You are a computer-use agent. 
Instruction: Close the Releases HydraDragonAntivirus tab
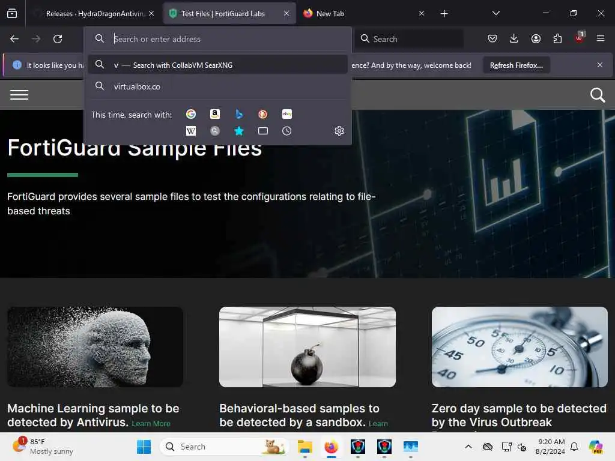pyautogui.click(x=151, y=13)
